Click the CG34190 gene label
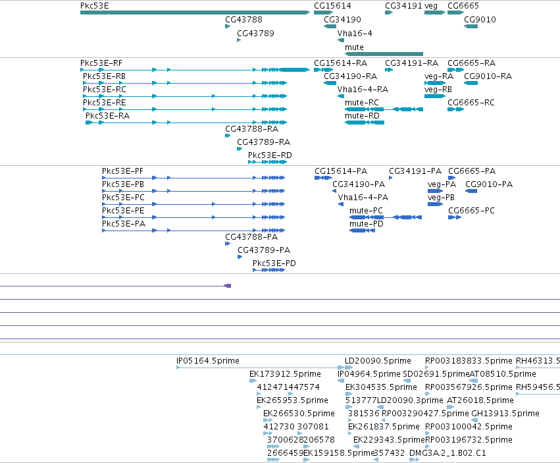This screenshot has height=463, width=560. pos(342,20)
